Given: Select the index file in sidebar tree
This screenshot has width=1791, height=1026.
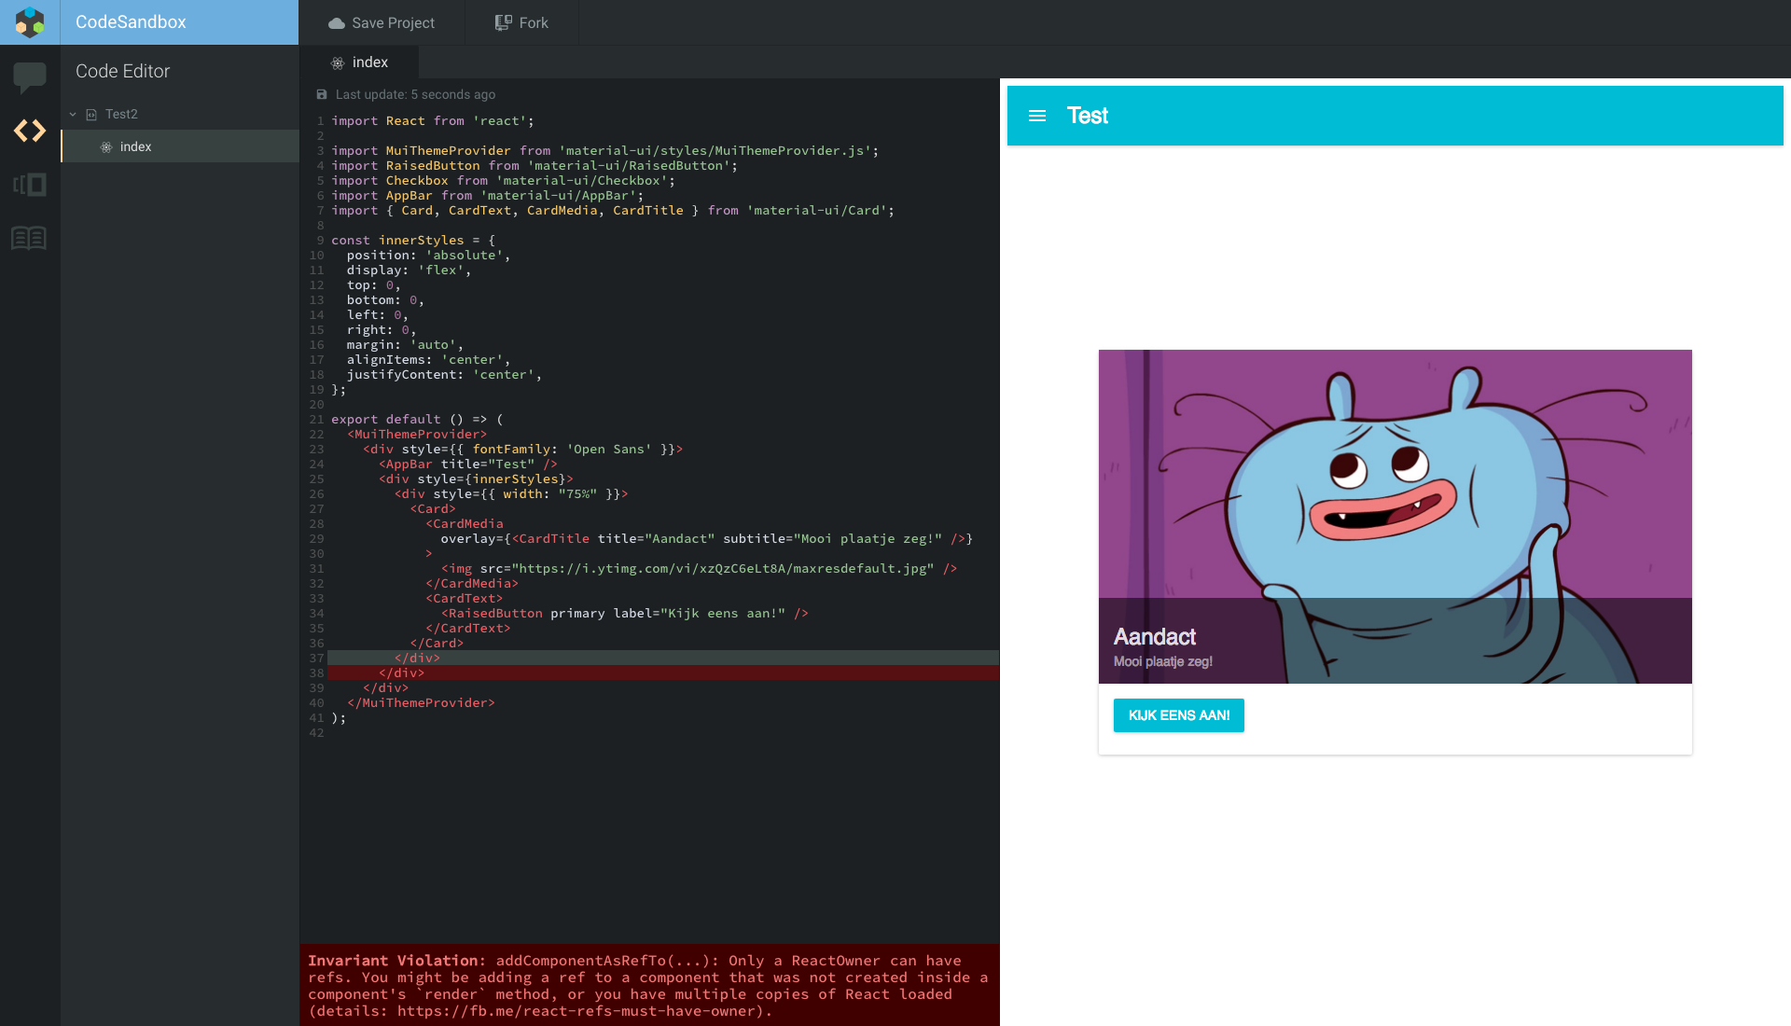Looking at the screenshot, I should [x=136, y=146].
